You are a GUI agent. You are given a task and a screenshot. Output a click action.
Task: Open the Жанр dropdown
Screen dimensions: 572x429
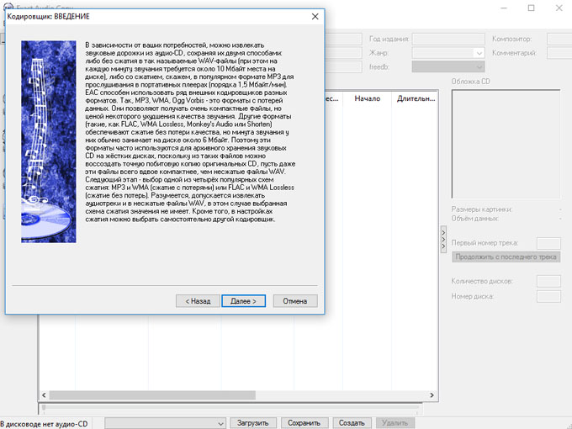click(448, 53)
